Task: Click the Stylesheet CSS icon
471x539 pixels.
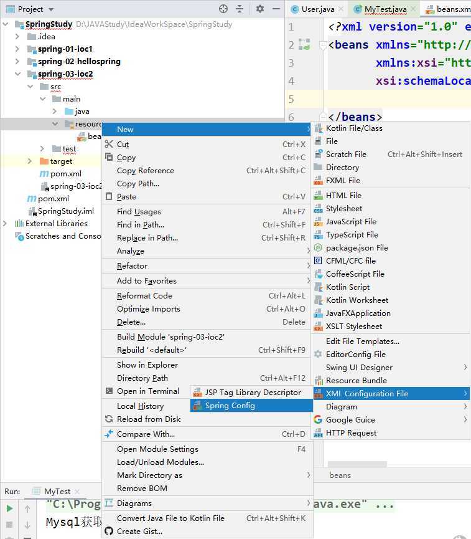Action: (318, 209)
